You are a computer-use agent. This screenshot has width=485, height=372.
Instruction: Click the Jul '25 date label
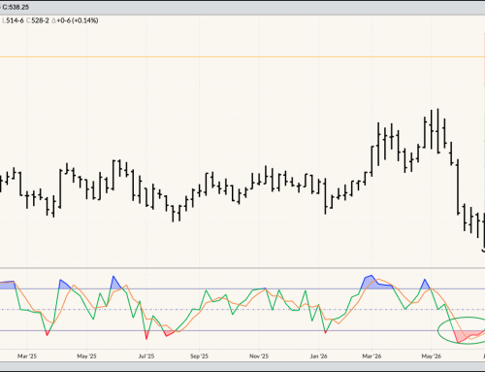click(x=146, y=356)
